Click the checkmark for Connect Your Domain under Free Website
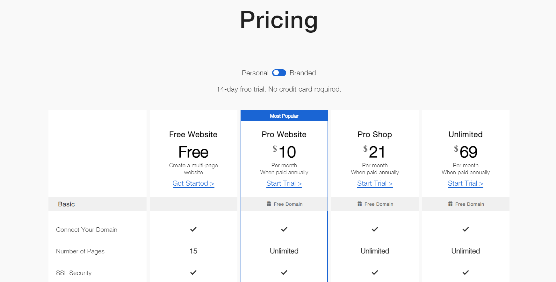 (x=193, y=229)
